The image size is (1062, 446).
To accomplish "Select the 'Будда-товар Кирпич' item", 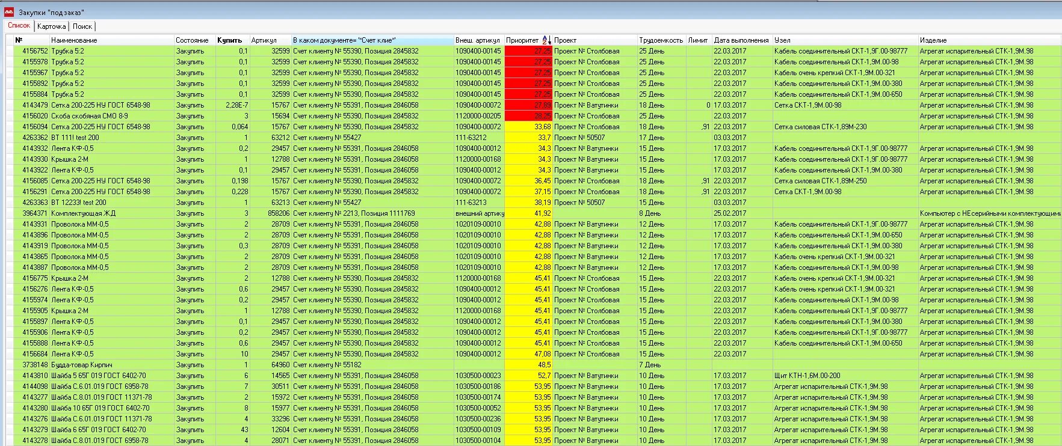I will click(82, 365).
